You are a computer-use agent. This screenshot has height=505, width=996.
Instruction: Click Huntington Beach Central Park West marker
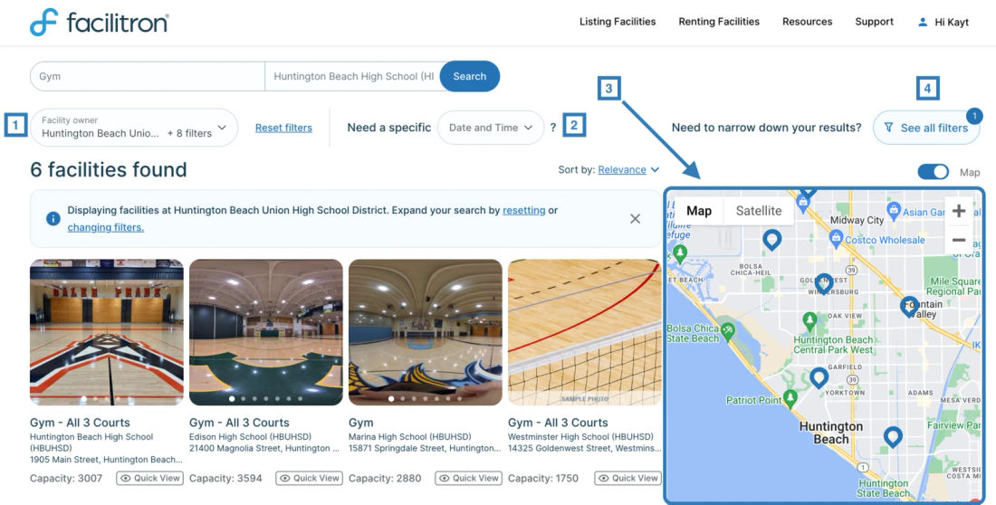pos(809,319)
